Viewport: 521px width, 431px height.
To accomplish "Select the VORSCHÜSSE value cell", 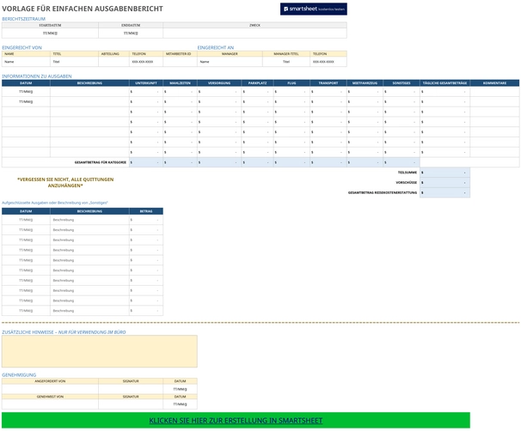I will coord(444,183).
